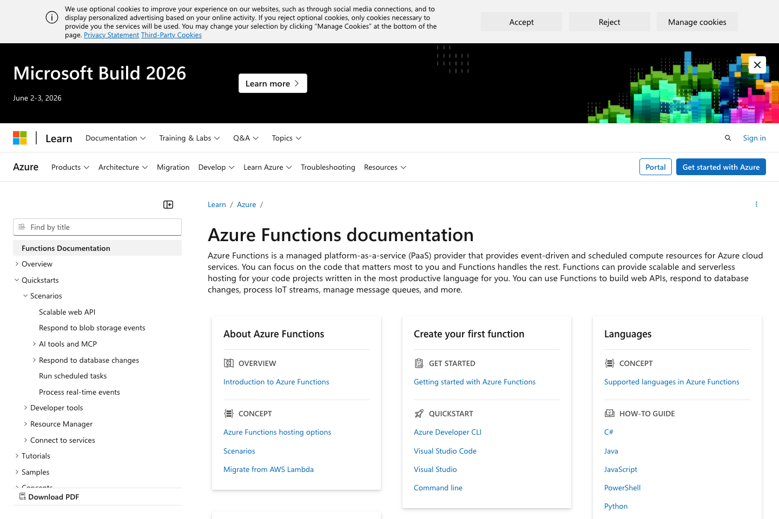779x519 pixels.
Task: Collapse the left navigation pane
Action: 168,204
